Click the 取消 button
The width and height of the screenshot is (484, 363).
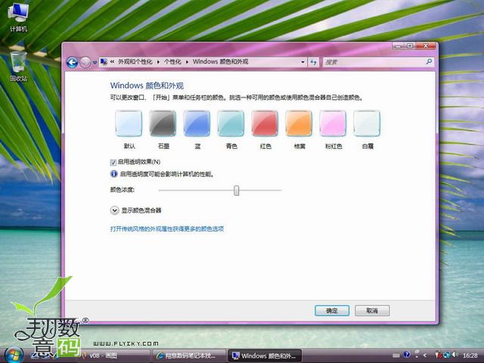(x=372, y=311)
